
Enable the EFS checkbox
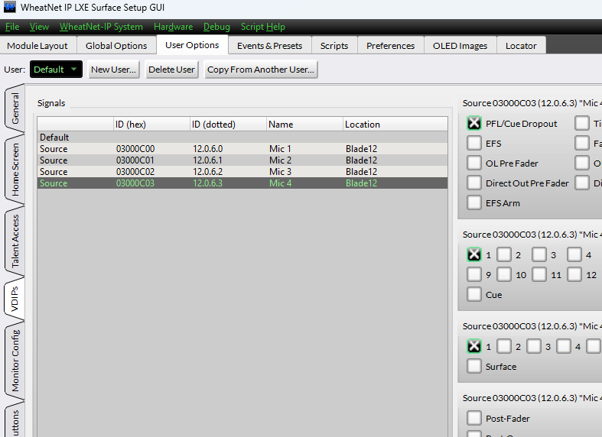click(474, 144)
